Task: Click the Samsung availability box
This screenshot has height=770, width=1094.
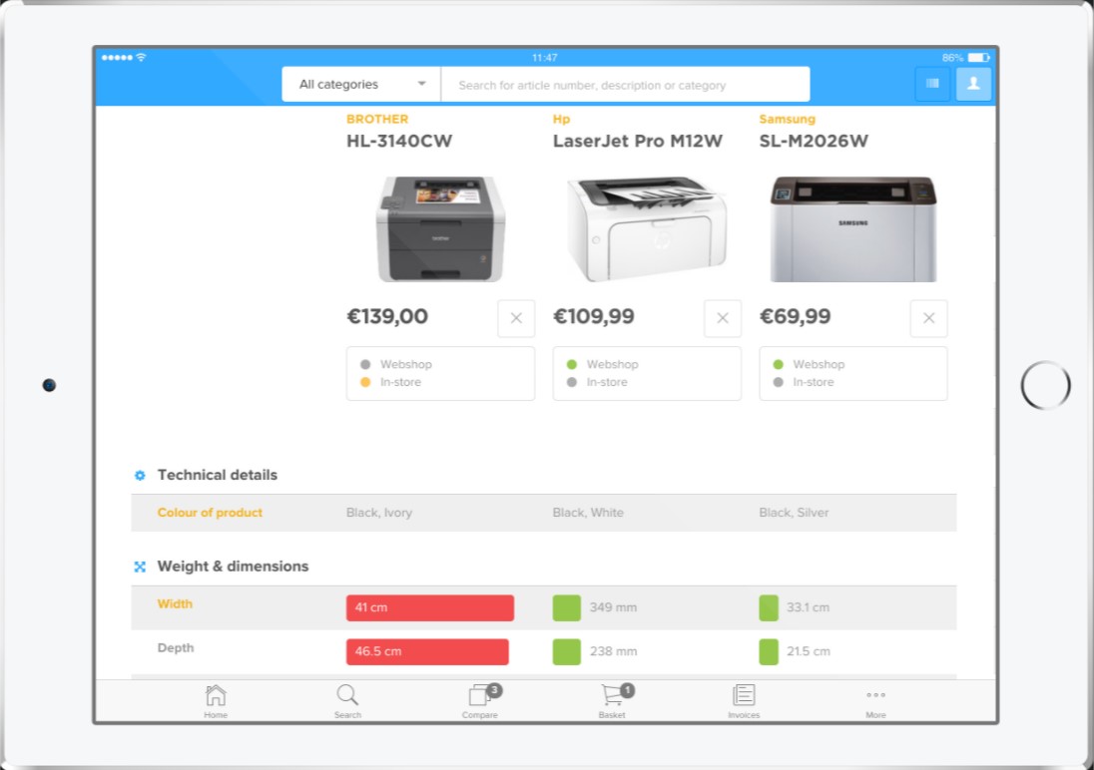Action: pos(853,373)
